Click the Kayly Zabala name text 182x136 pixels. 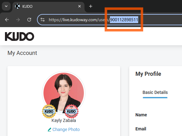(64, 120)
